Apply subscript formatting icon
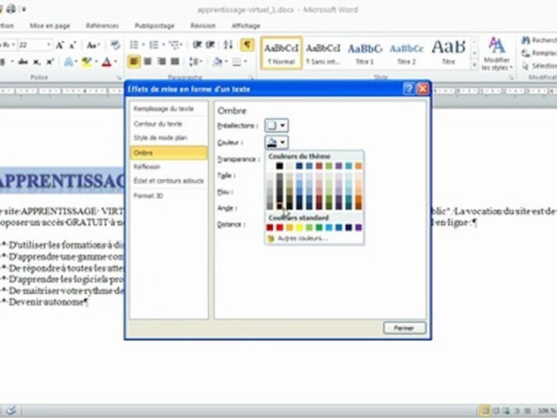557x418 pixels. click(x=37, y=62)
